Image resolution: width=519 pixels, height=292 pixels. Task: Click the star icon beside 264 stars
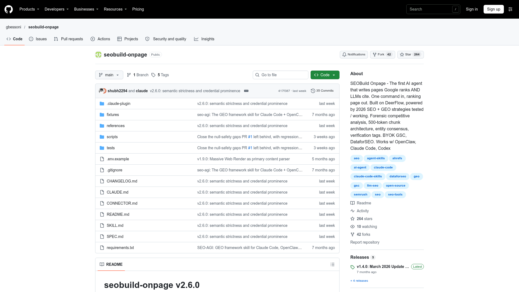(x=352, y=219)
